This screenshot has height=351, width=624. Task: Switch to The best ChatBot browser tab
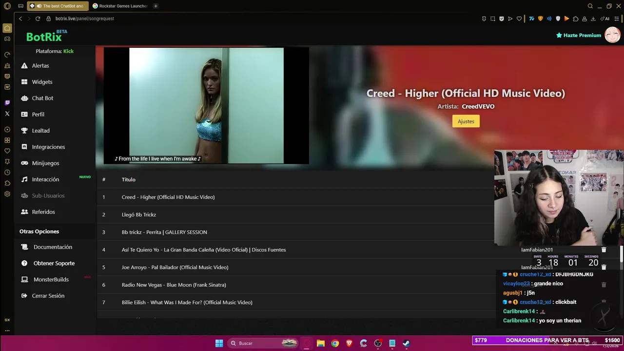(58, 6)
